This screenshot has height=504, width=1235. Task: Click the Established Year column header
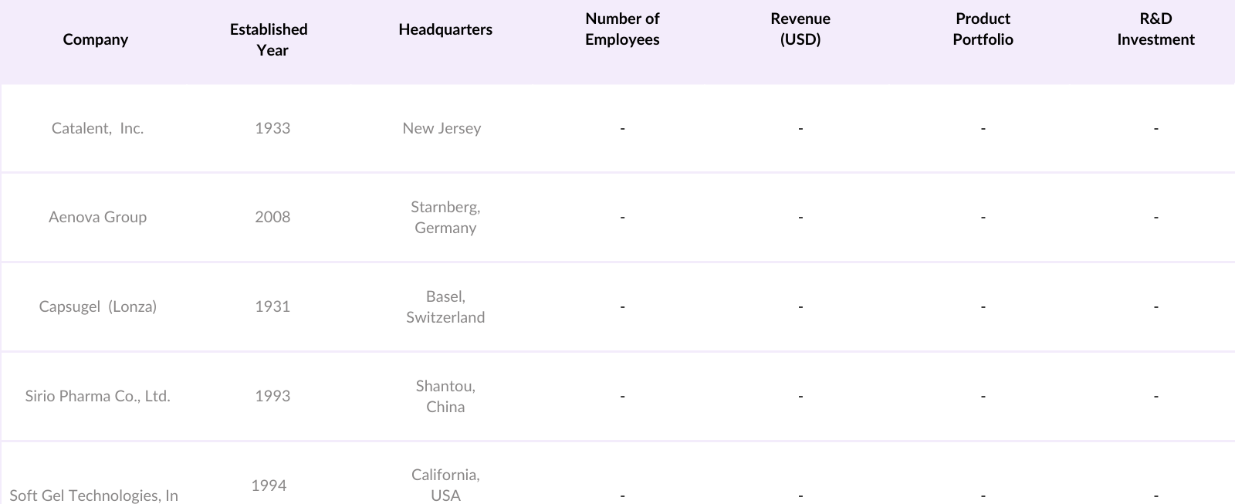pyautogui.click(x=269, y=39)
